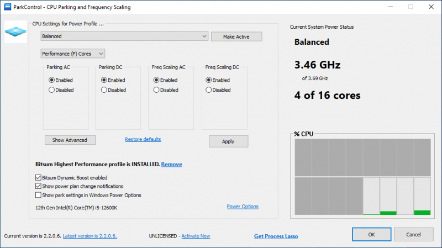Click the 'of 3.69 GHz' text
This screenshot has height=248, width=442.
pyautogui.click(x=315, y=78)
